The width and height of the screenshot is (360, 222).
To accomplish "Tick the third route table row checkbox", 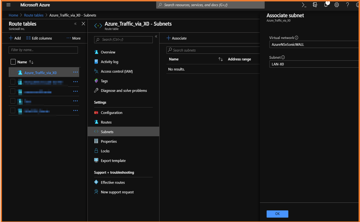I will click(13, 91).
